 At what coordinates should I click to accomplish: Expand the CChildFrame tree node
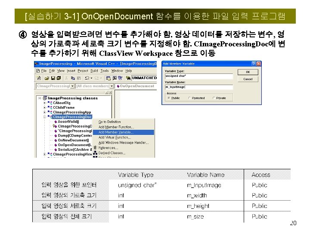44,107
